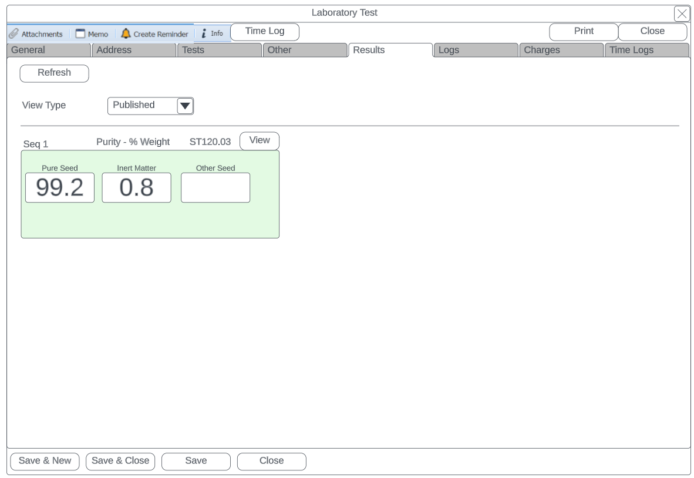The image size is (694, 478).
Task: Click Save & New
Action: (x=45, y=461)
